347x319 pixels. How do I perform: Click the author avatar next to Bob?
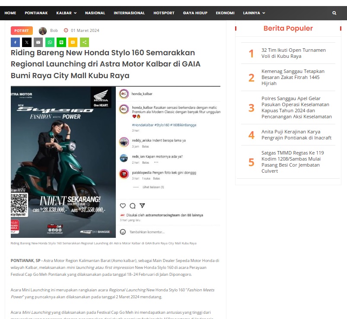click(43, 31)
